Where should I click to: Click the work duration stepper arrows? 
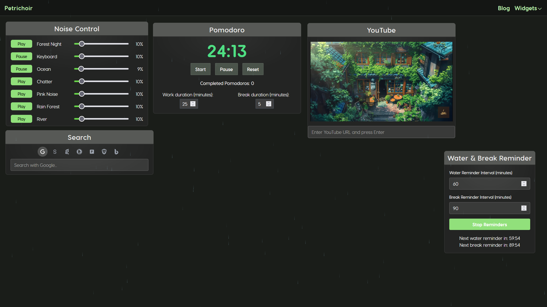193,104
